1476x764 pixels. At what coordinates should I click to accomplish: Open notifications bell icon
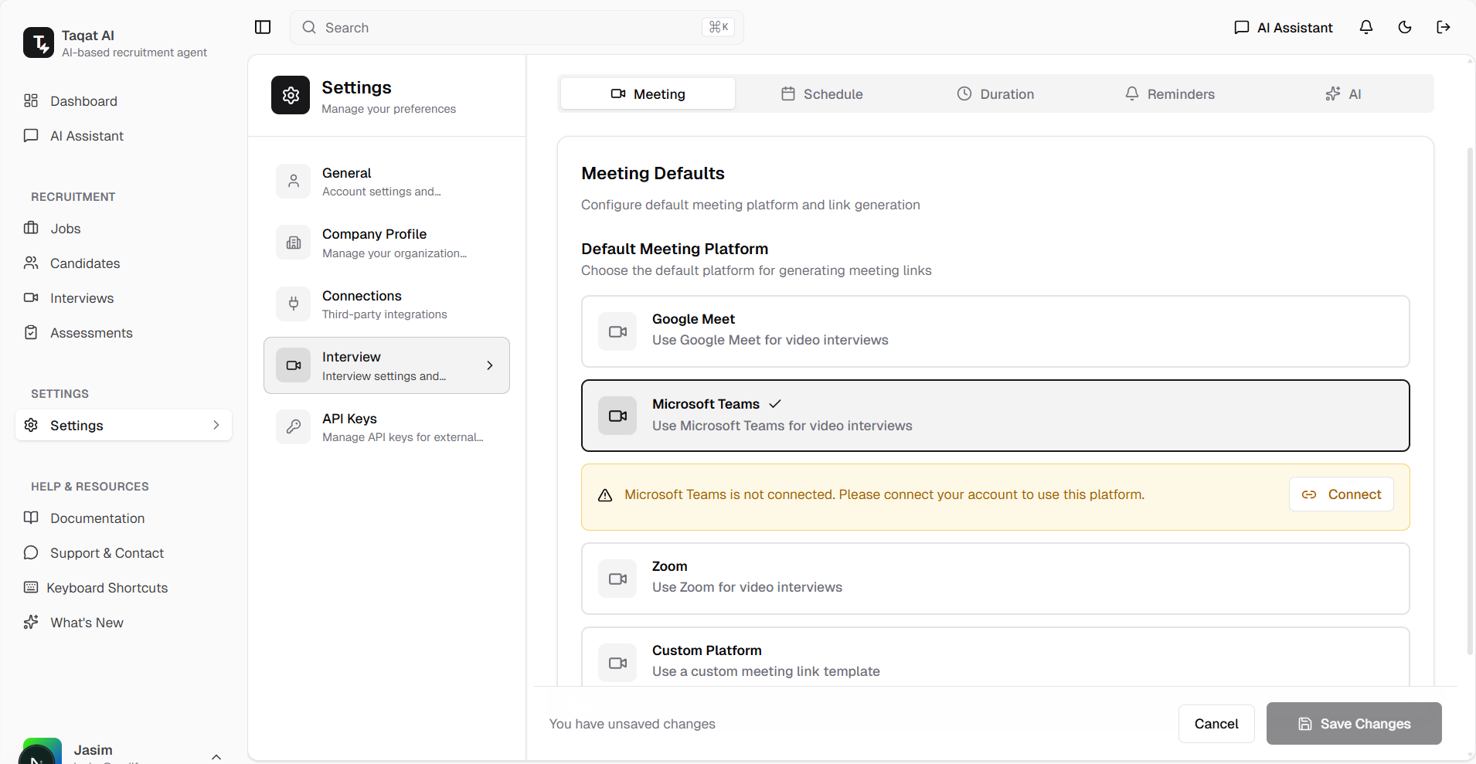[1366, 27]
